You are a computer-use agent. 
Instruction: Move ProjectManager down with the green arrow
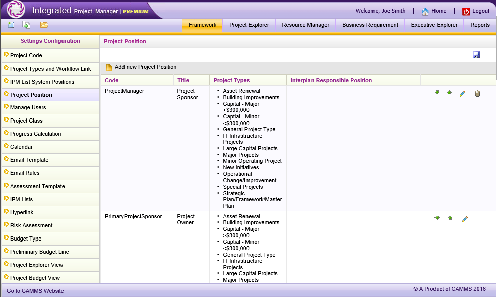click(437, 93)
